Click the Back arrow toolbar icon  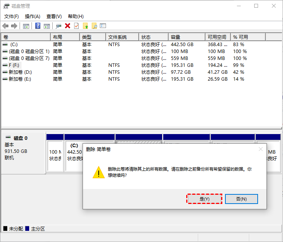[x=5, y=26]
